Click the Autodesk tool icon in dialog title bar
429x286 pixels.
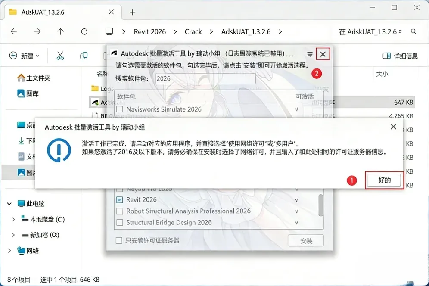pos(114,53)
